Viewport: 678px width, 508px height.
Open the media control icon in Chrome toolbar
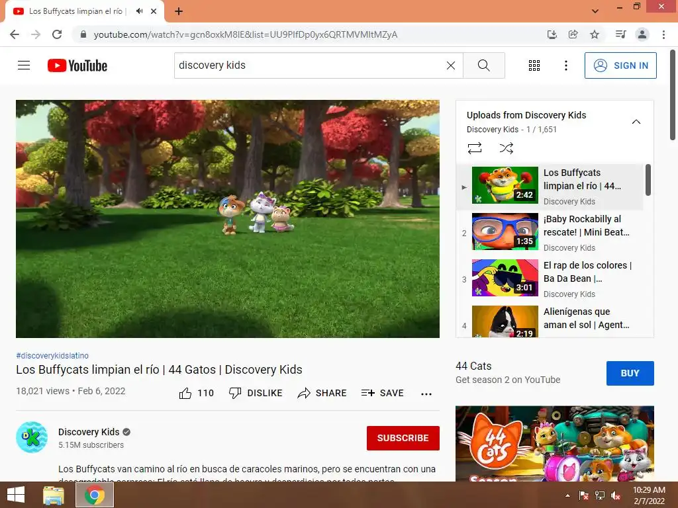620,34
